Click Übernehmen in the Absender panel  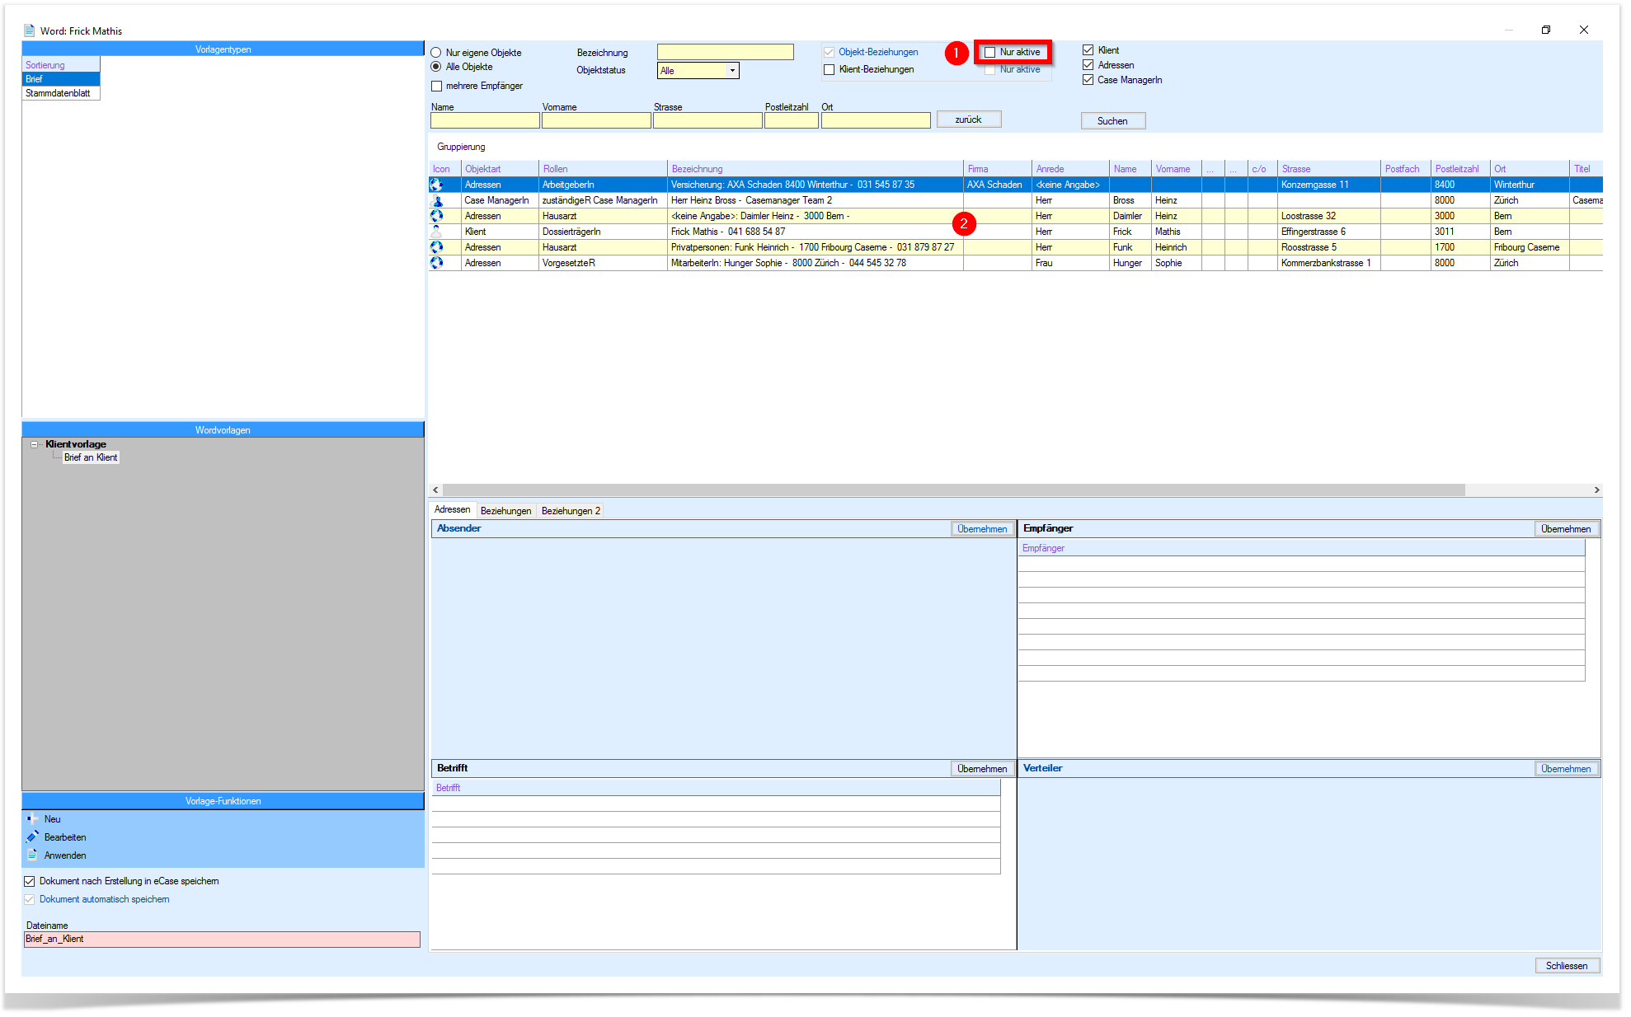point(982,529)
